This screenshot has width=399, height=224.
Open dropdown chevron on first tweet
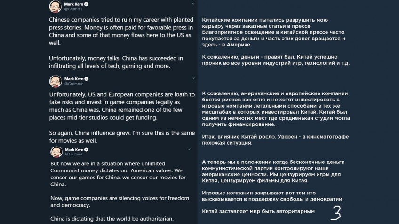(193, 4)
